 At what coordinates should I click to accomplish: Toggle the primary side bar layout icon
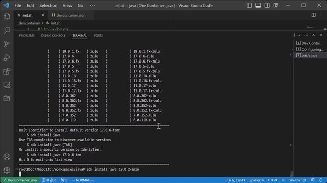tap(249, 5)
